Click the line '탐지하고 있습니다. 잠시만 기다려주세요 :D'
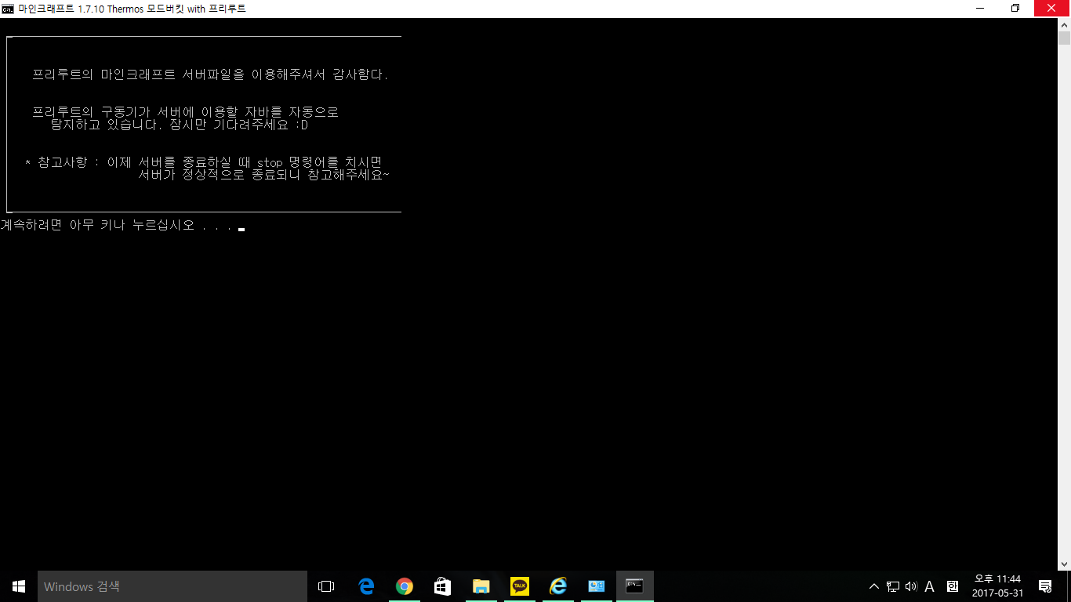The image size is (1071, 602). 180,125
